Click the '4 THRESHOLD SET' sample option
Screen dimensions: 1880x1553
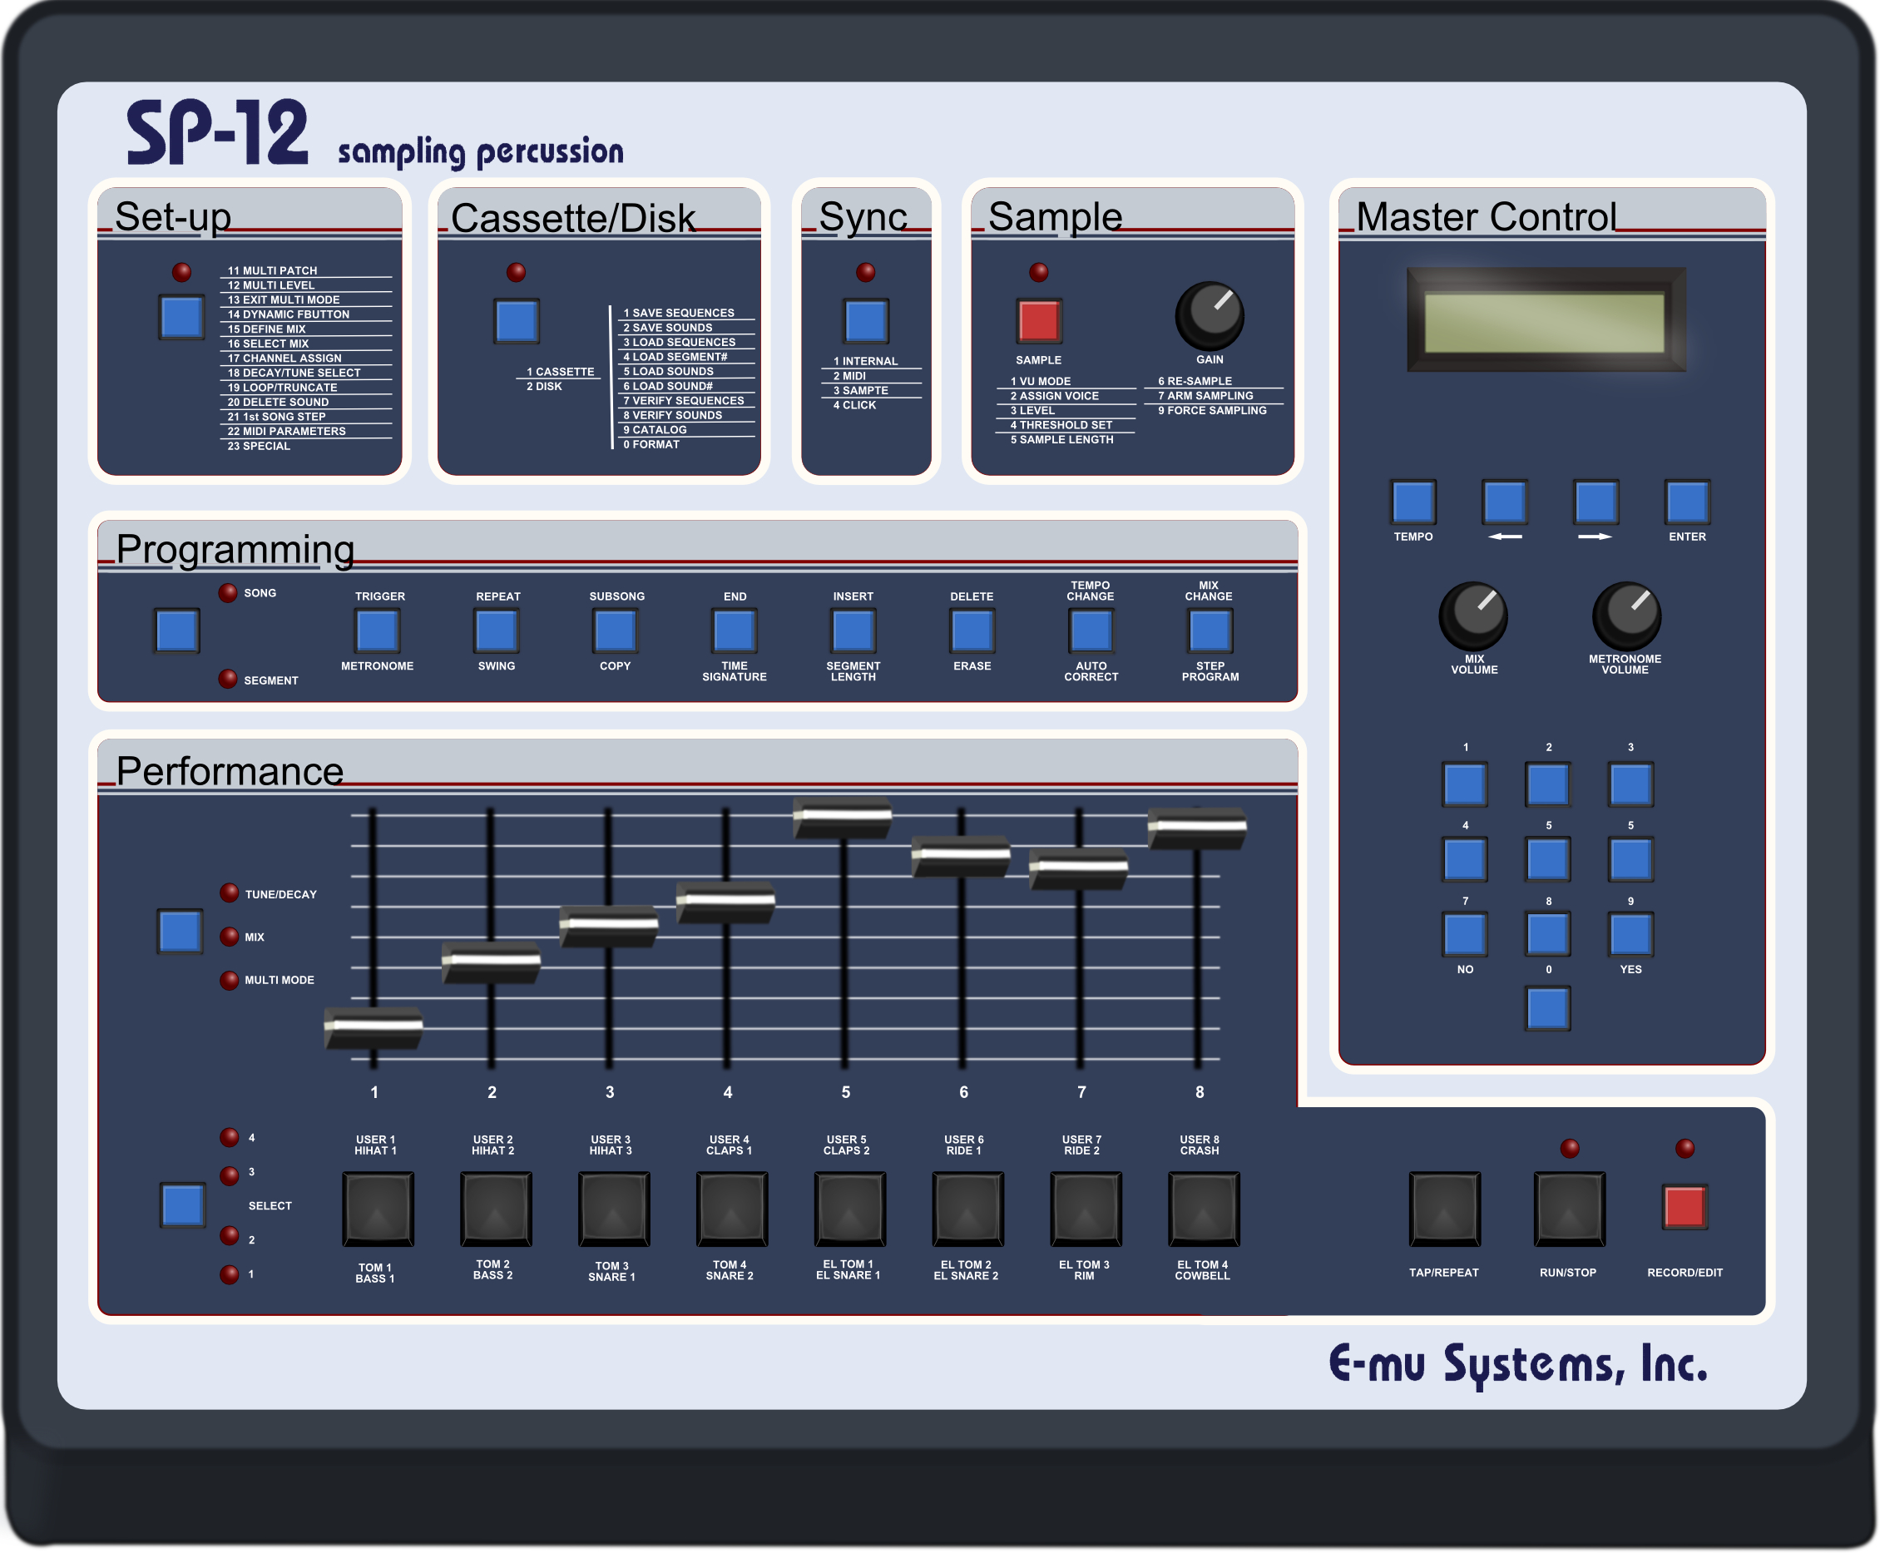[x=1061, y=425]
